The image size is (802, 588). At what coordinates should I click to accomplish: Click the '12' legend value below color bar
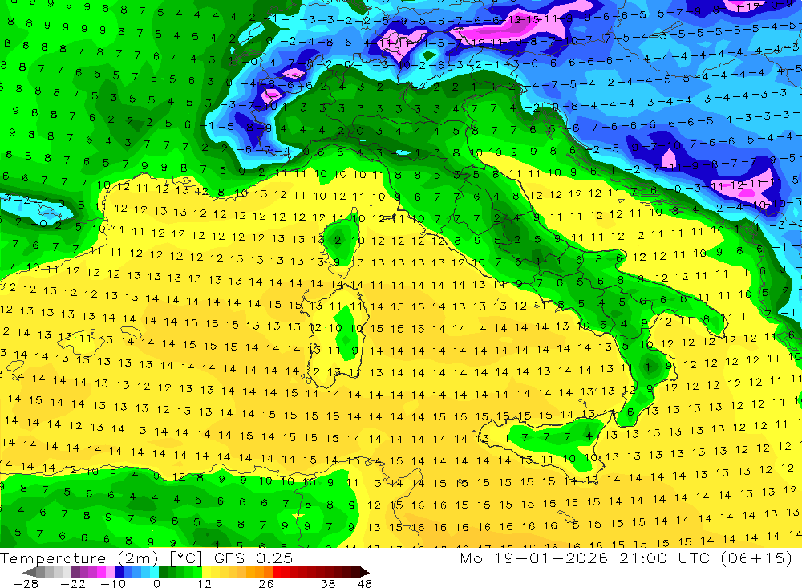click(x=204, y=584)
